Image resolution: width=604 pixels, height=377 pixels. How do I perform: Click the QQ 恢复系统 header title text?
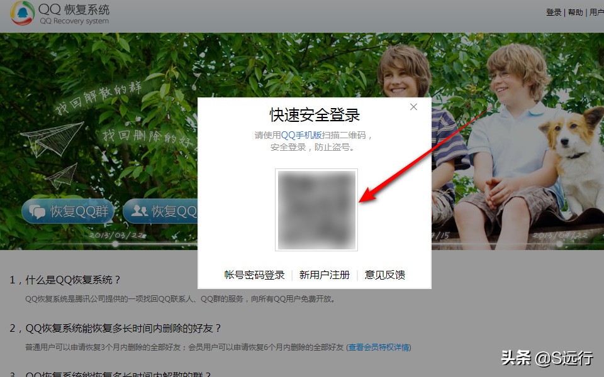coord(74,9)
